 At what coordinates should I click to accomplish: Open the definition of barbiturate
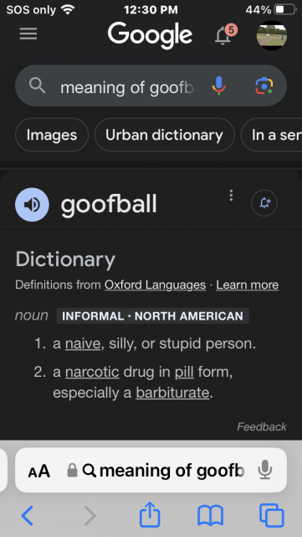[x=172, y=393]
